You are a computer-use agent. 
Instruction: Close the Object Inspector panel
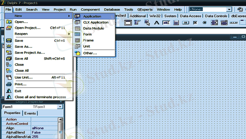point(61,102)
